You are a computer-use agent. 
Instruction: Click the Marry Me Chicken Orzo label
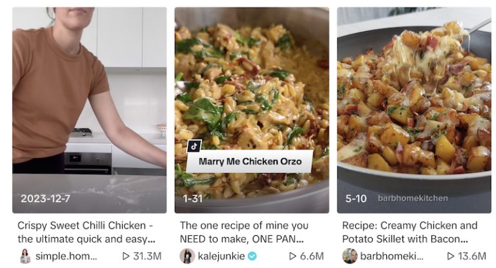click(x=250, y=161)
